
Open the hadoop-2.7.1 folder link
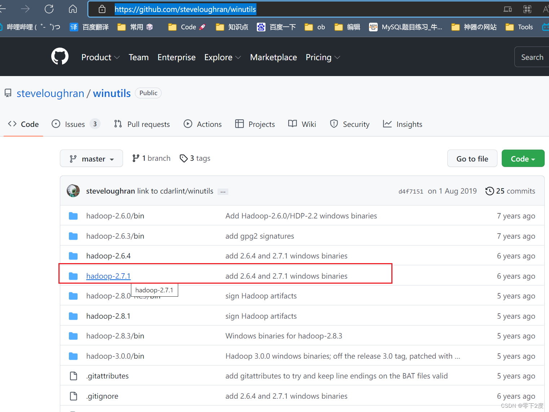(x=108, y=276)
